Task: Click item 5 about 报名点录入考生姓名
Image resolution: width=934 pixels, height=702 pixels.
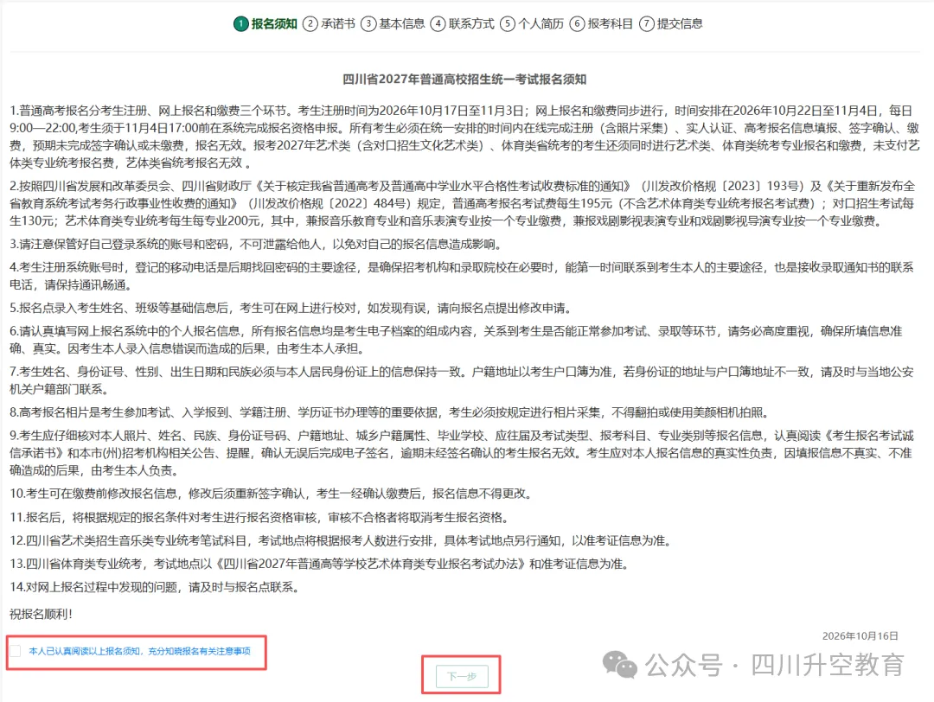Action: click(x=292, y=308)
